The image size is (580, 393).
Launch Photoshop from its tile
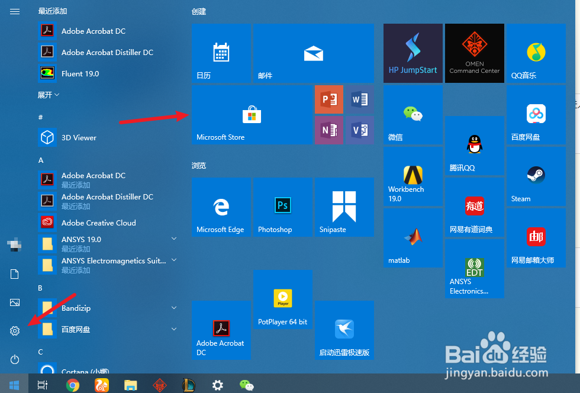click(x=282, y=207)
